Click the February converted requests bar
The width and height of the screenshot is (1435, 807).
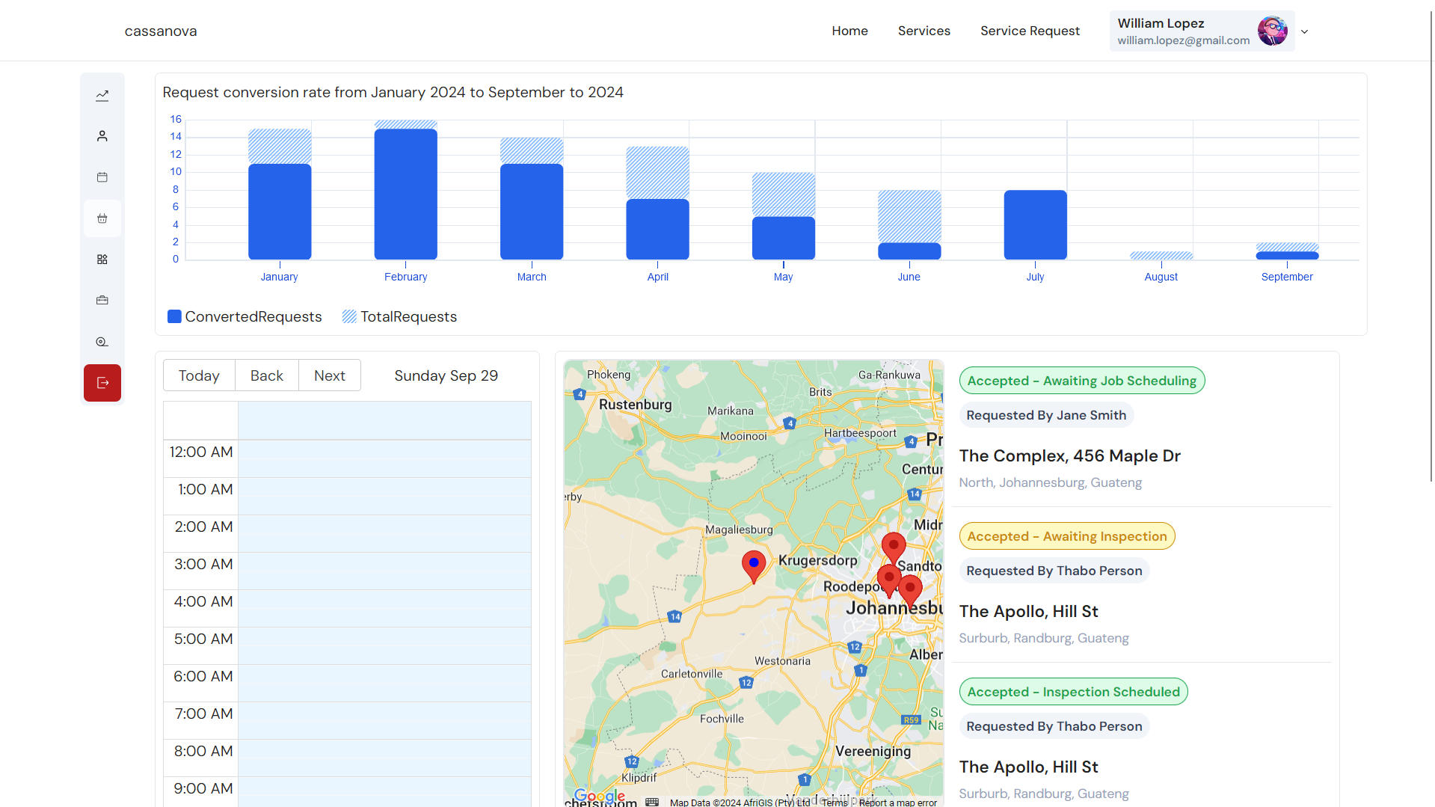coord(405,194)
